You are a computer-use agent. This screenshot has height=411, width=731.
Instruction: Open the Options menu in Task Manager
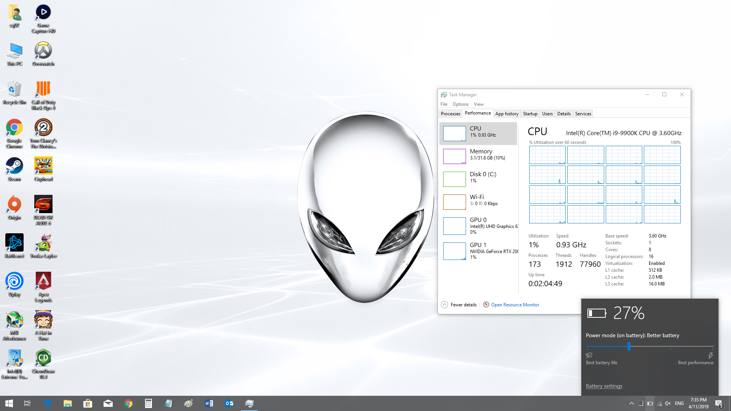click(x=460, y=104)
